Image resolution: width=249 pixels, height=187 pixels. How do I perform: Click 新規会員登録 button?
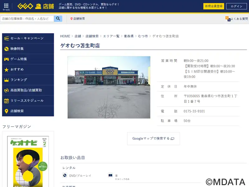point(214,6)
